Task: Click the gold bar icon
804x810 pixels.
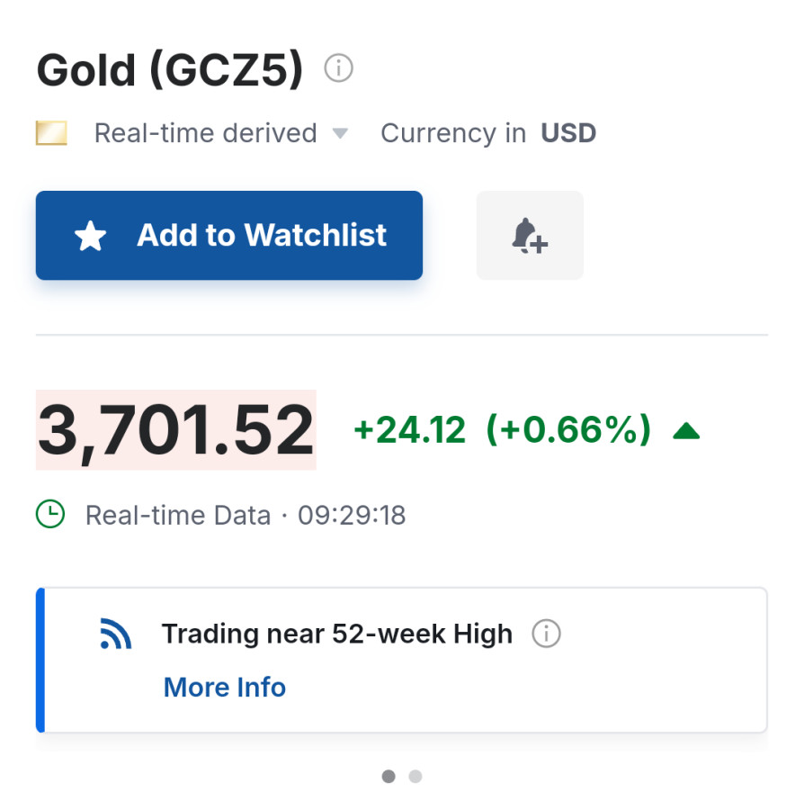Action: click(x=51, y=133)
